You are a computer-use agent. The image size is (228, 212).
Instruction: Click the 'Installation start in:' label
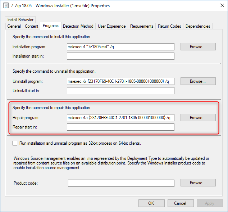(x=28, y=56)
